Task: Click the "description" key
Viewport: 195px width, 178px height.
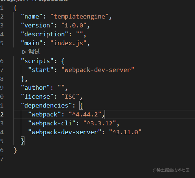Action: coord(44,34)
